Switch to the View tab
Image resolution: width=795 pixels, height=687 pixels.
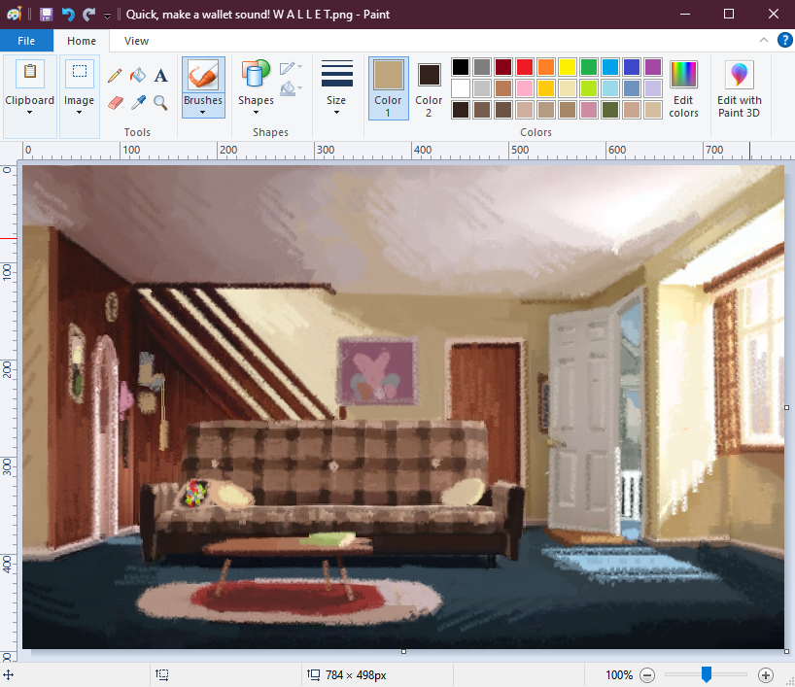(136, 41)
